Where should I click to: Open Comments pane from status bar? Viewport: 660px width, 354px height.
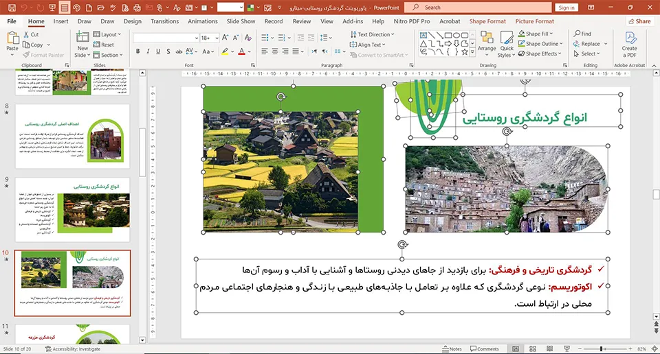485,349
